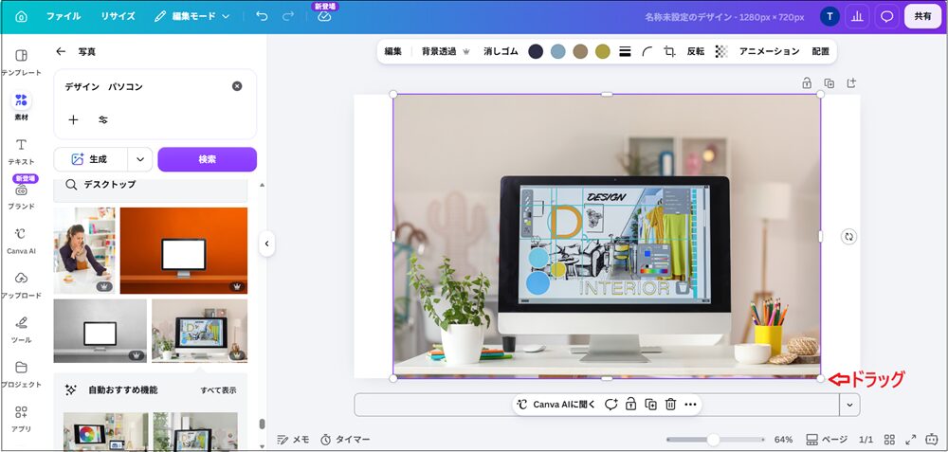Go to the Canva home icon
948x452 pixels.
click(x=21, y=16)
